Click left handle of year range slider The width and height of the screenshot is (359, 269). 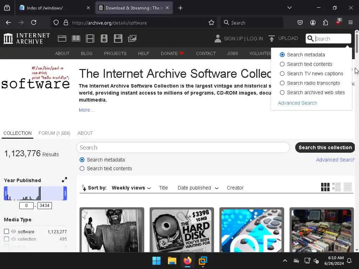[6, 193]
